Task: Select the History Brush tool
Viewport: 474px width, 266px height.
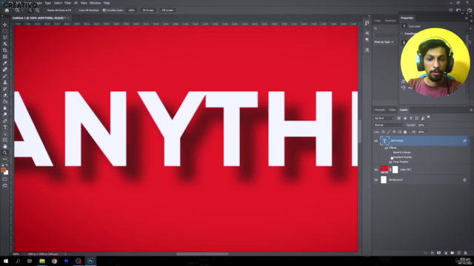Action: click(x=5, y=89)
